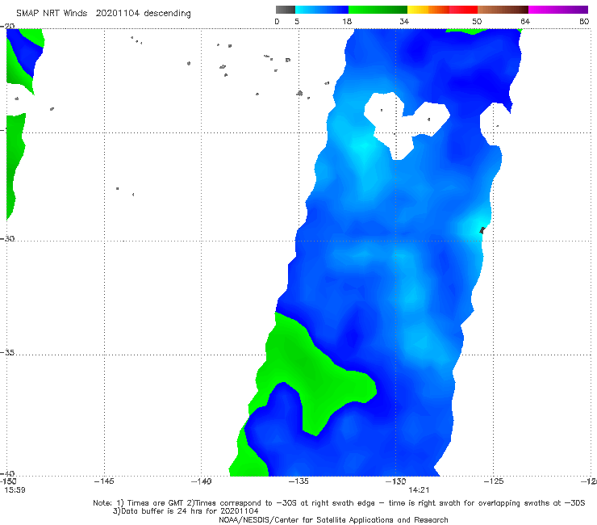Click the '14:21' swath time label
The image size is (597, 525).
point(419,490)
